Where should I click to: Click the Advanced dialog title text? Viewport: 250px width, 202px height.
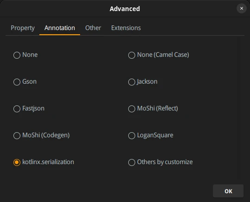click(x=125, y=9)
